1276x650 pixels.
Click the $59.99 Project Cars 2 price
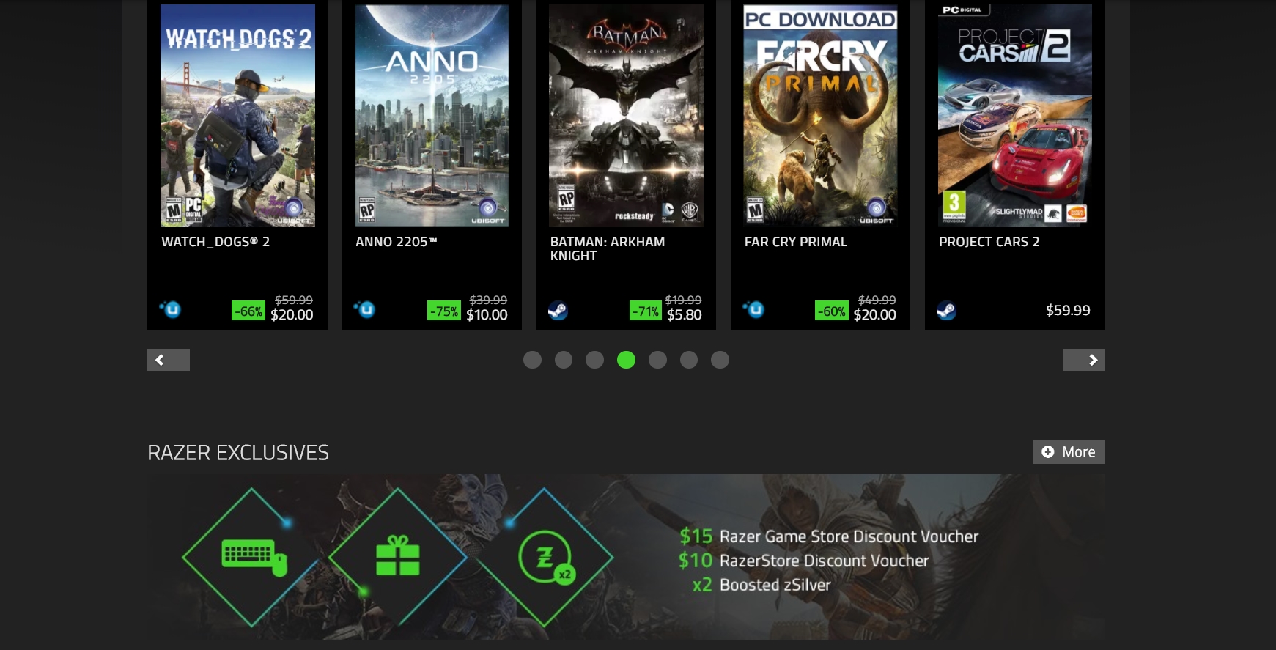(x=1068, y=310)
